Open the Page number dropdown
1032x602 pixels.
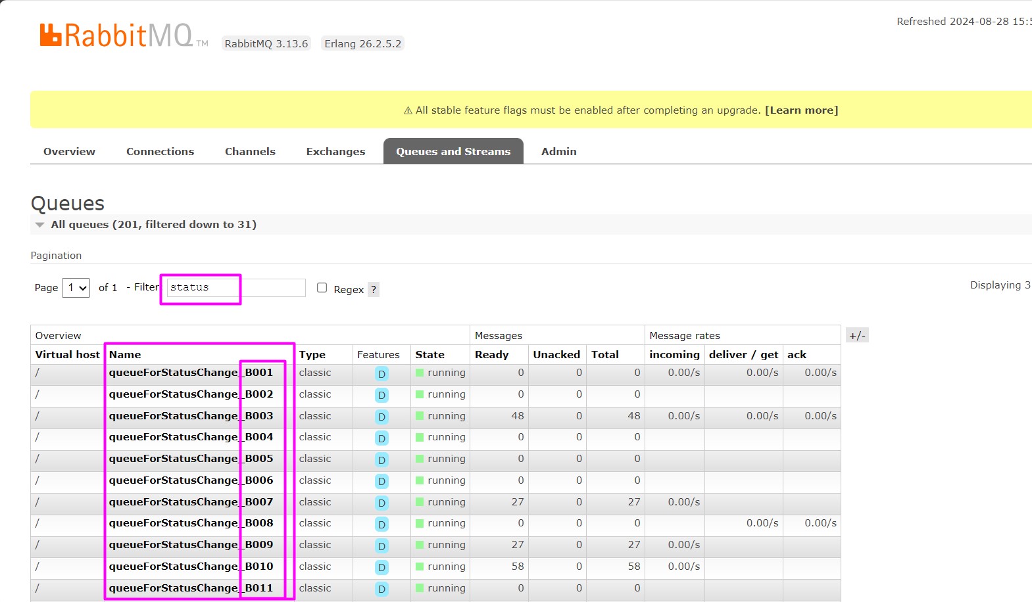(x=76, y=288)
